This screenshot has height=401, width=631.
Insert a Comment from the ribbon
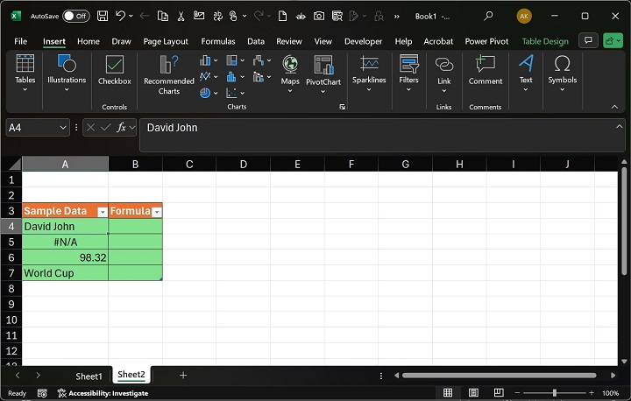pos(485,72)
